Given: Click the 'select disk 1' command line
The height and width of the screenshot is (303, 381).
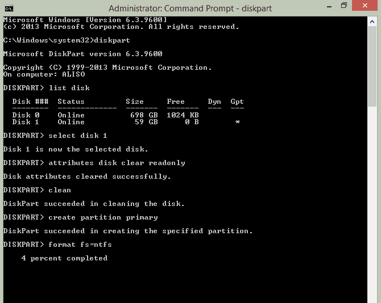Looking at the screenshot, I should coord(55,135).
